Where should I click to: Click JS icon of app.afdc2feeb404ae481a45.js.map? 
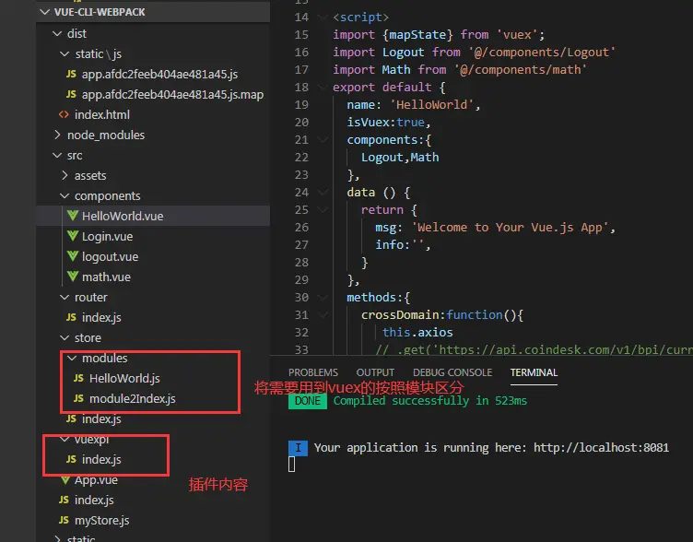tap(71, 94)
